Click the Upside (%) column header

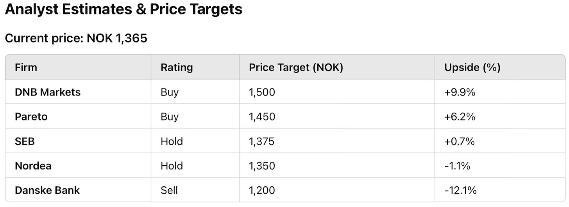(472, 67)
